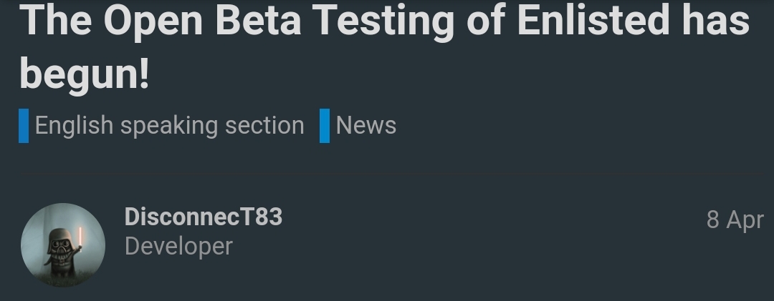Screen dimensions: 774x301
Task: View the DisconnecT83 user profile name
Action: point(204,217)
